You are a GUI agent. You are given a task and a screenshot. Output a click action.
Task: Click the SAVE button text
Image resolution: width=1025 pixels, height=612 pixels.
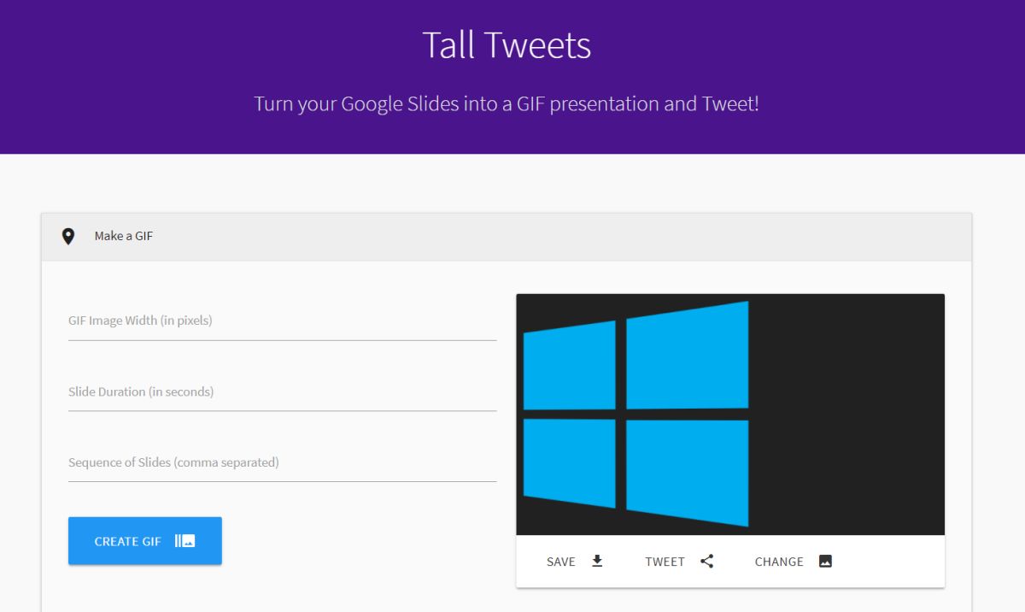561,562
